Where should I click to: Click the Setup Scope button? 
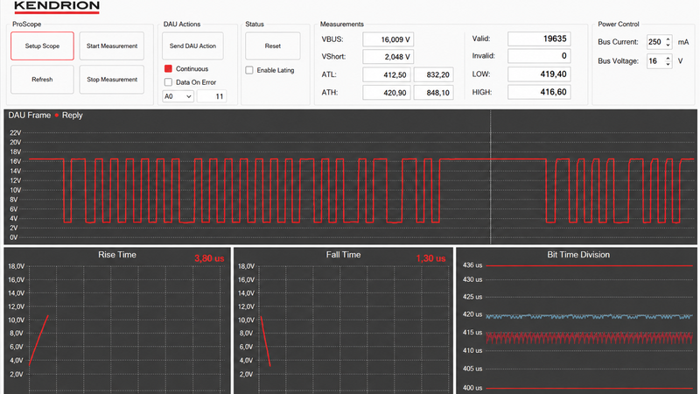(42, 46)
